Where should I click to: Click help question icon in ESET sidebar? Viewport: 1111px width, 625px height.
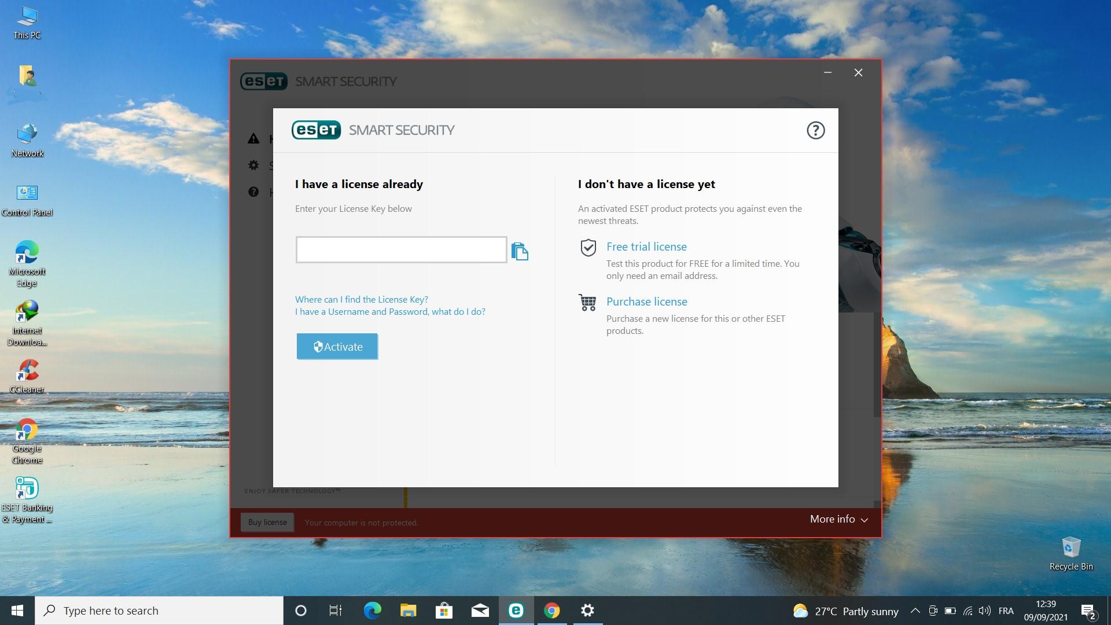tap(253, 192)
